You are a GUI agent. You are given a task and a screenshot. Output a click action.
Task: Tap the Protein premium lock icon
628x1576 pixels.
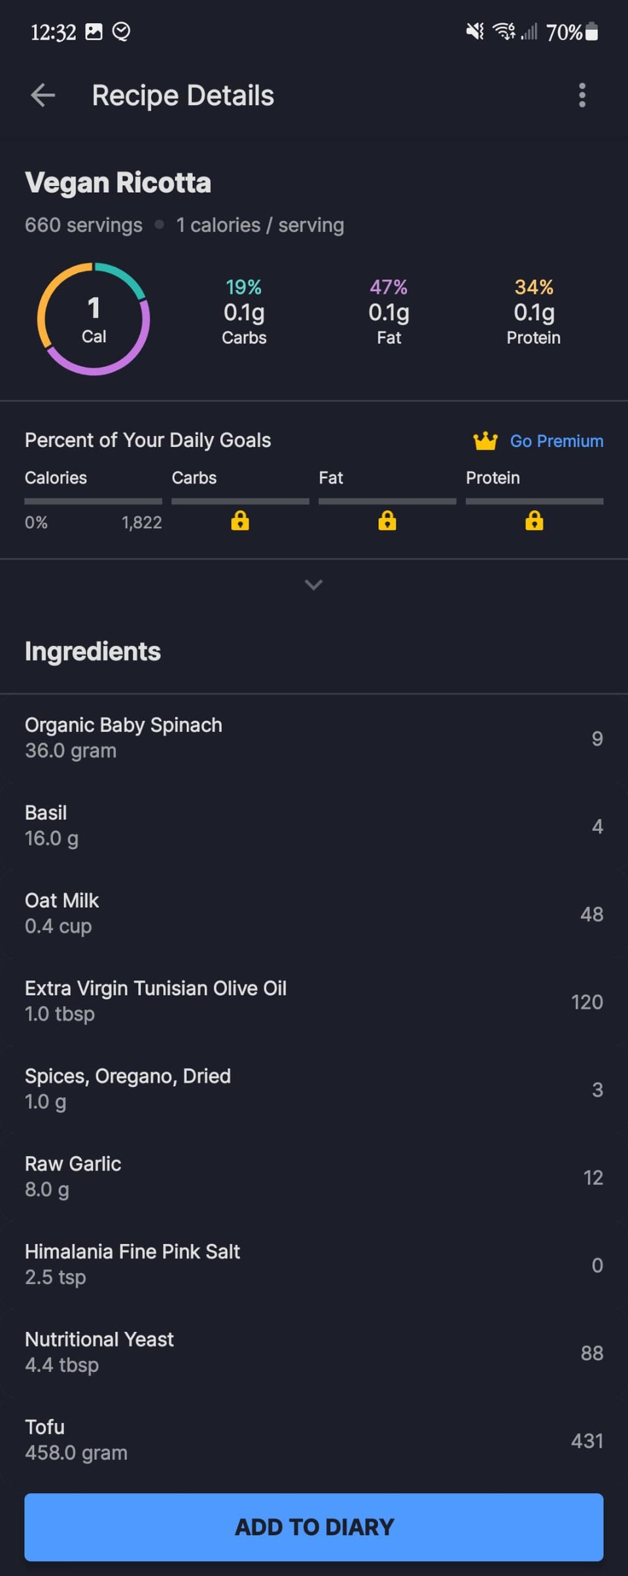coord(534,521)
